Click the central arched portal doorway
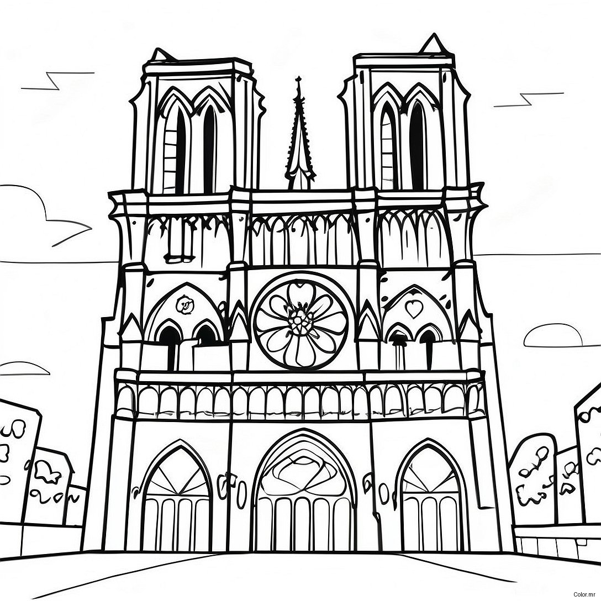The height and width of the screenshot is (601, 601). click(304, 491)
